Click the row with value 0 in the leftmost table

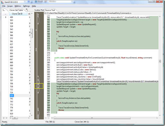5,17
